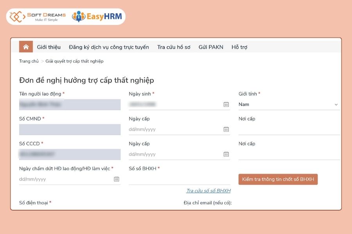Click Số CCCD Ngày cấp date field

[180, 154]
